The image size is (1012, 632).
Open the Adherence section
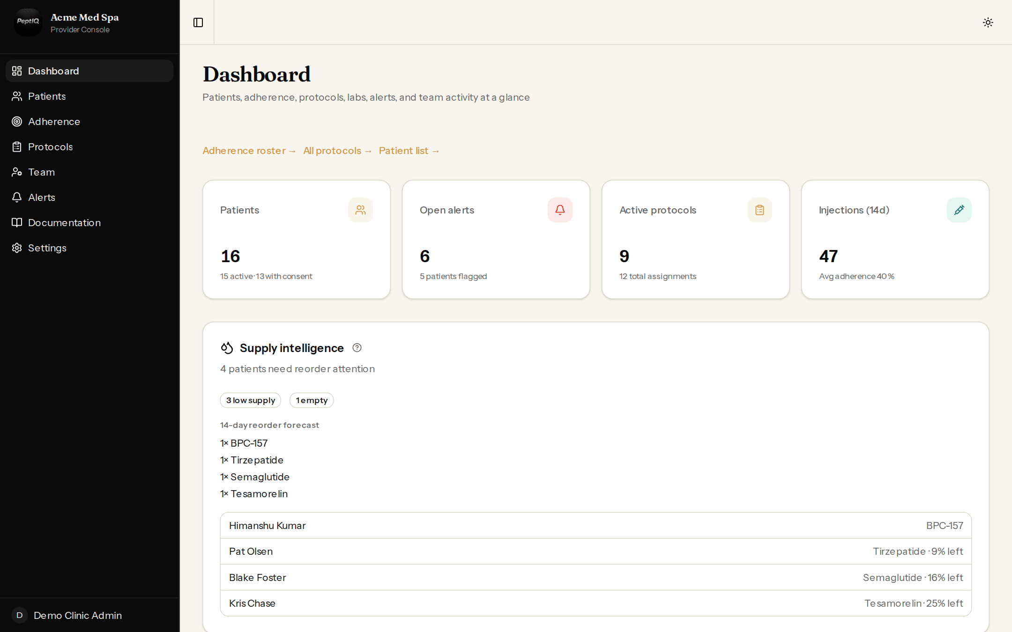(89, 121)
